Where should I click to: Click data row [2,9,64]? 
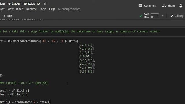coord(85,56)
